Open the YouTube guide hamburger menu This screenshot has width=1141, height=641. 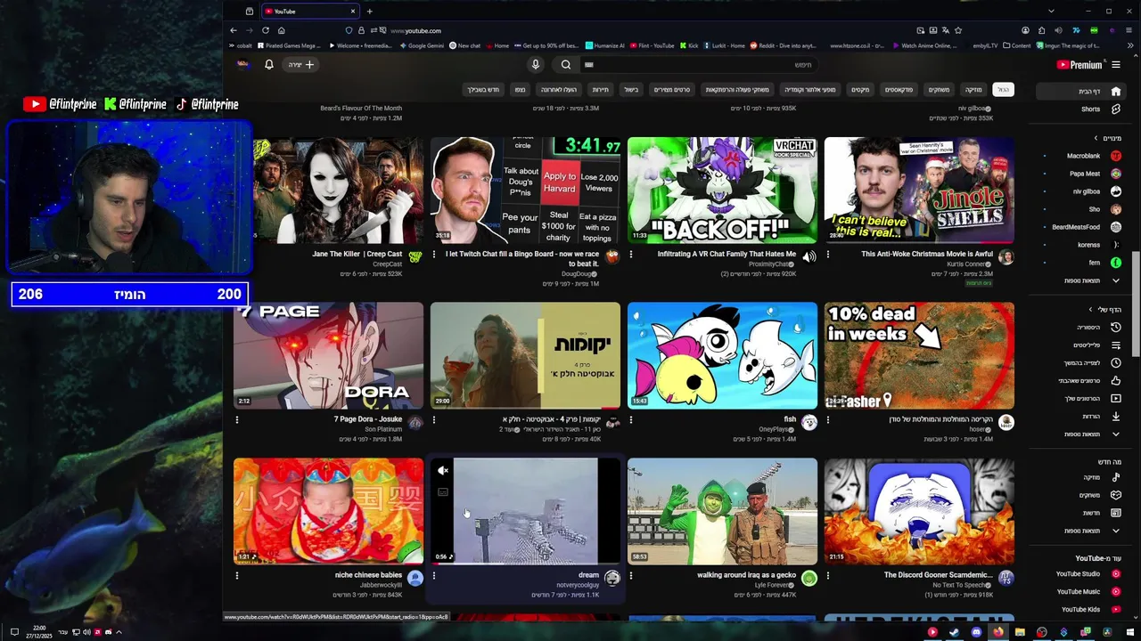(x=1116, y=64)
